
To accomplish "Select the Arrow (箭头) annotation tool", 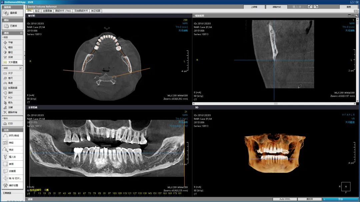I will [12, 103].
